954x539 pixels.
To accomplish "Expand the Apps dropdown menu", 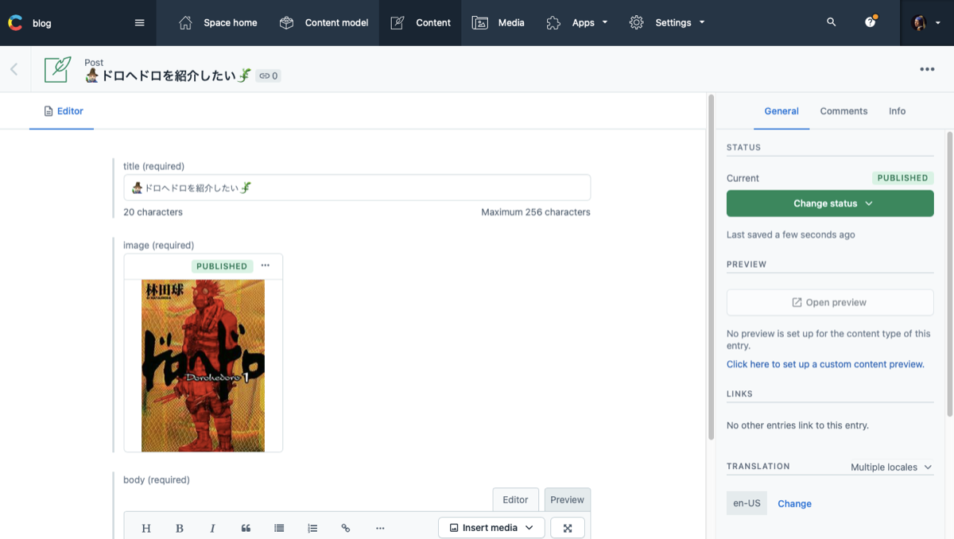I will (x=577, y=23).
